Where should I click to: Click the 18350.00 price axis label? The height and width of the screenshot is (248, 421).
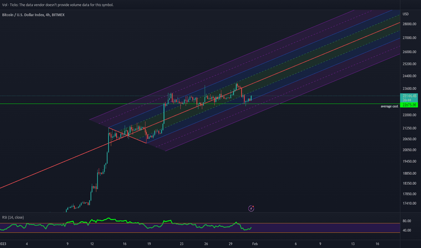409,184
